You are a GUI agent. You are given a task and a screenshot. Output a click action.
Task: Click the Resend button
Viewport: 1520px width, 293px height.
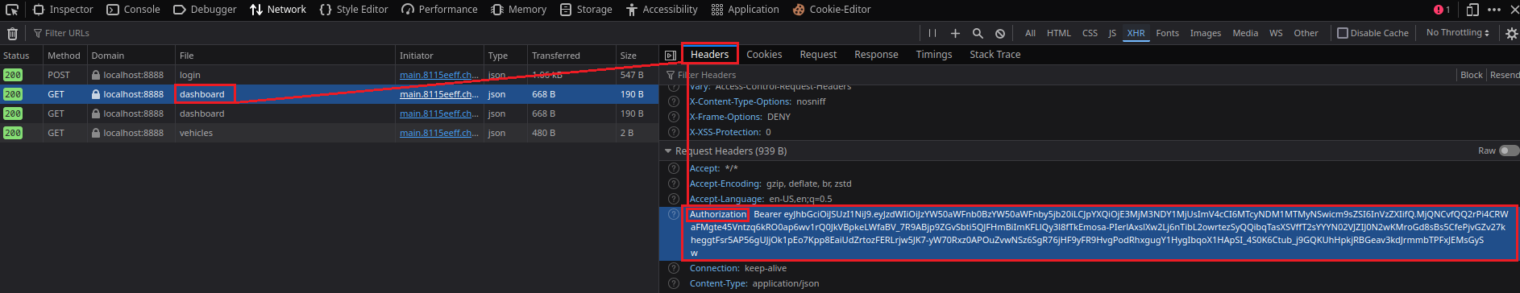pyautogui.click(x=1504, y=75)
